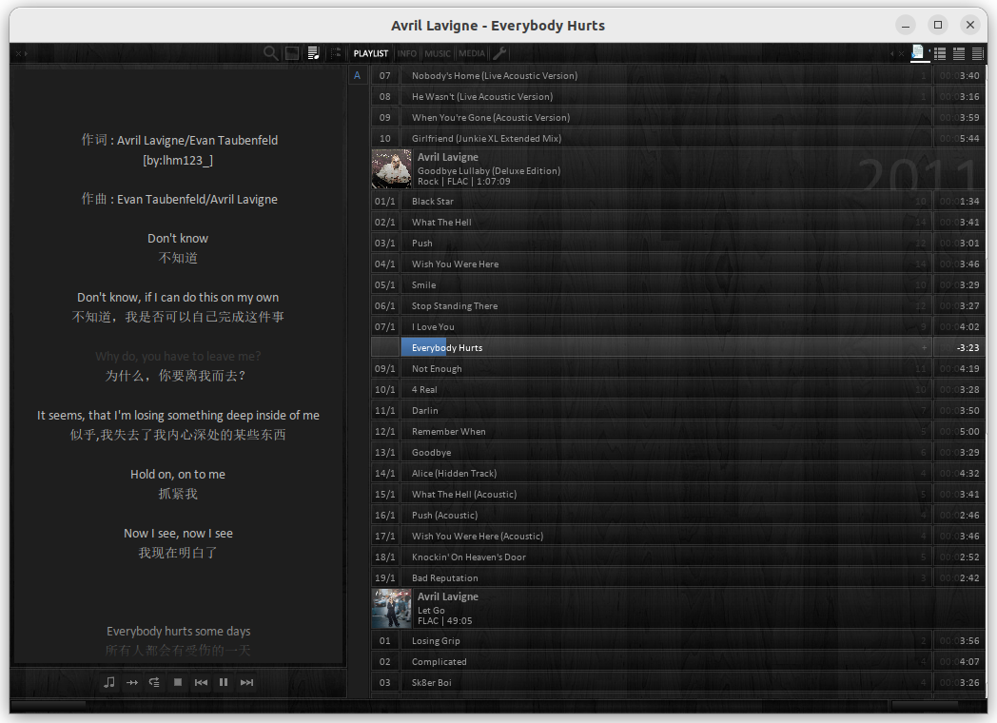Select the '4 Real' track
This screenshot has height=723, width=997.
(x=677, y=390)
